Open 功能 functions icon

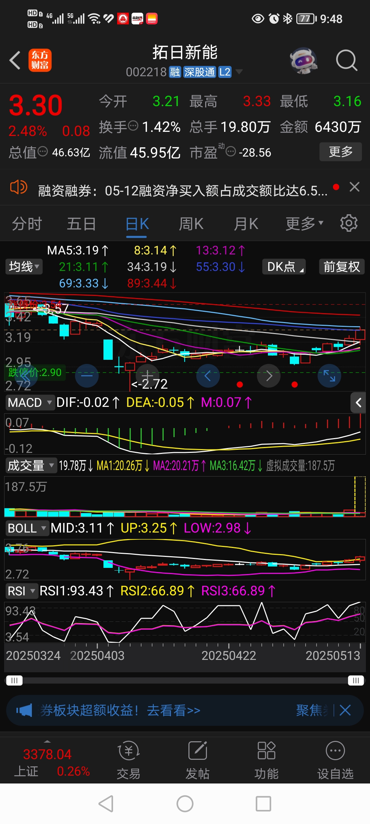pos(267,760)
